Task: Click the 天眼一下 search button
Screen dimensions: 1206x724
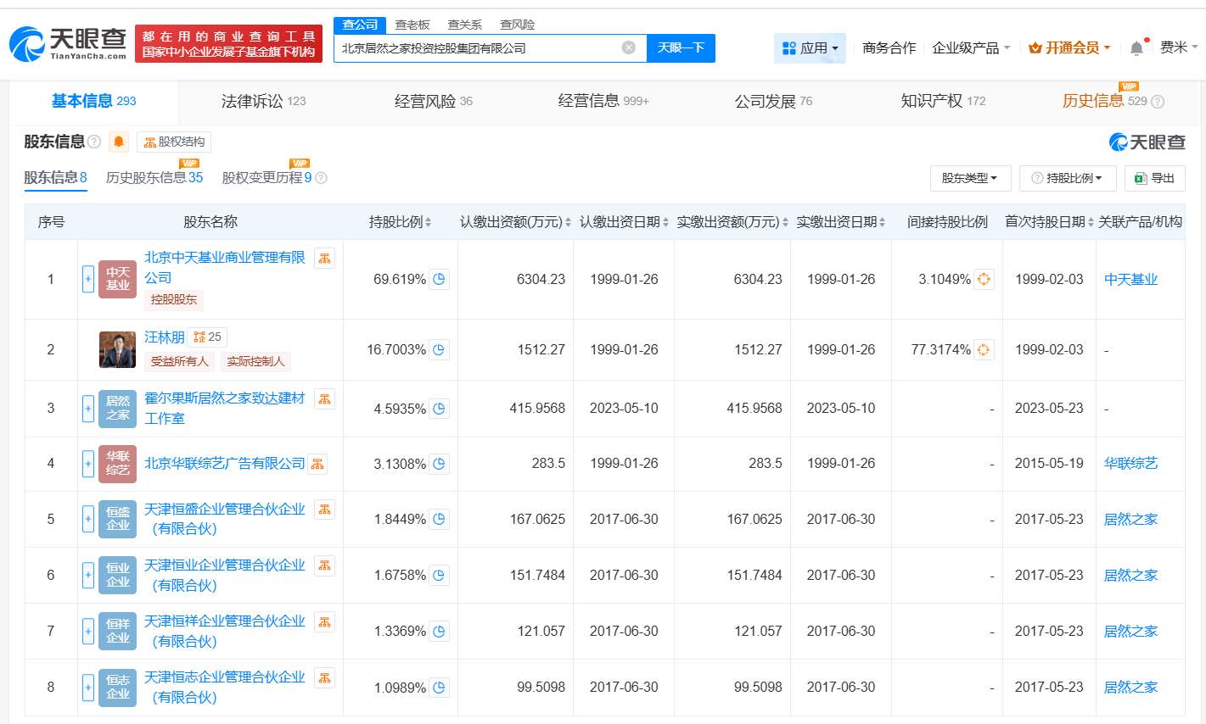Action: 681,48
